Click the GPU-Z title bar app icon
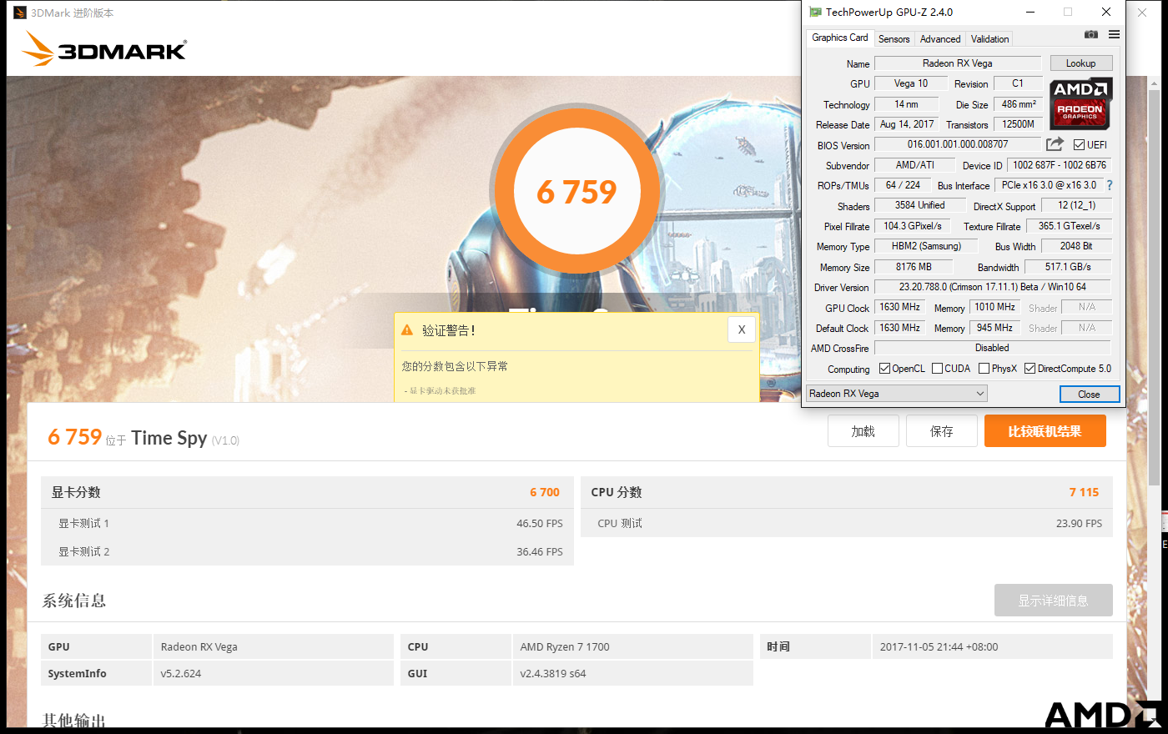 [815, 12]
